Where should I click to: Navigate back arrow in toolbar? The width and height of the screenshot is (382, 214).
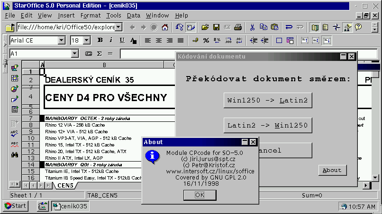132,27
